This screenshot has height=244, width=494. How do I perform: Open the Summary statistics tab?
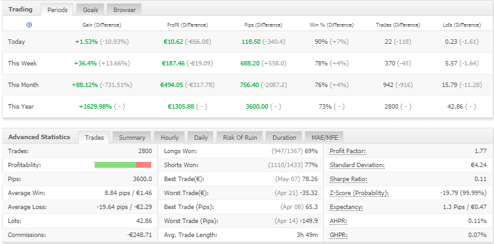click(x=132, y=137)
